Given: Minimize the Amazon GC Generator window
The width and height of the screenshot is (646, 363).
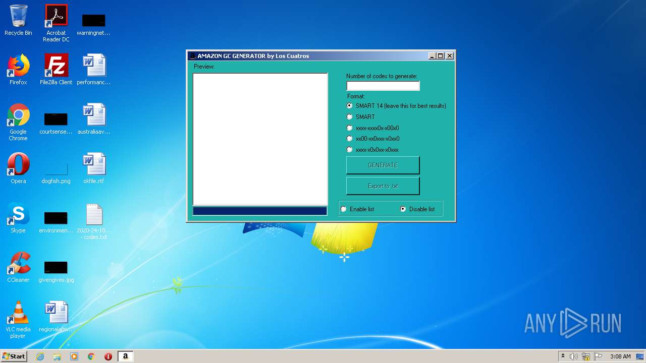Looking at the screenshot, I should pos(432,56).
